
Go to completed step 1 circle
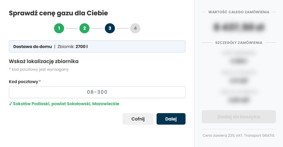(x=59, y=28)
